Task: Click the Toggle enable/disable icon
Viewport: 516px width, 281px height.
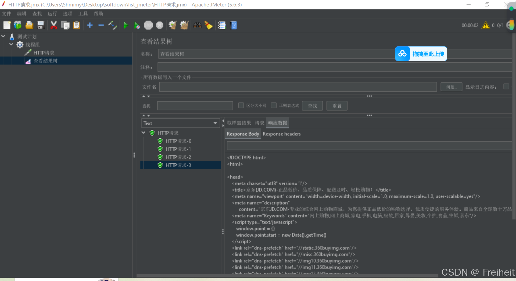Action: coord(112,25)
